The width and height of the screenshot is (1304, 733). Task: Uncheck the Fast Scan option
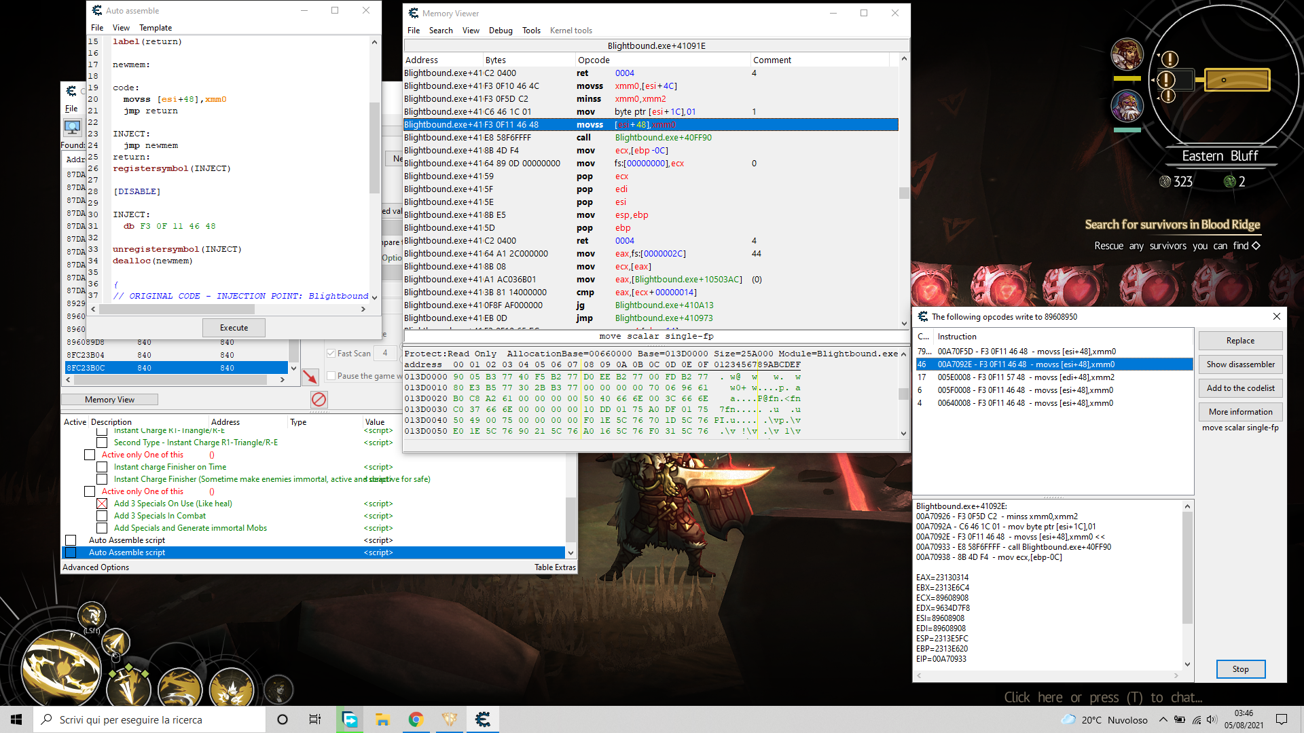pyautogui.click(x=331, y=353)
